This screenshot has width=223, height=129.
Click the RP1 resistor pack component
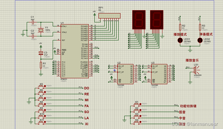(110, 16)
